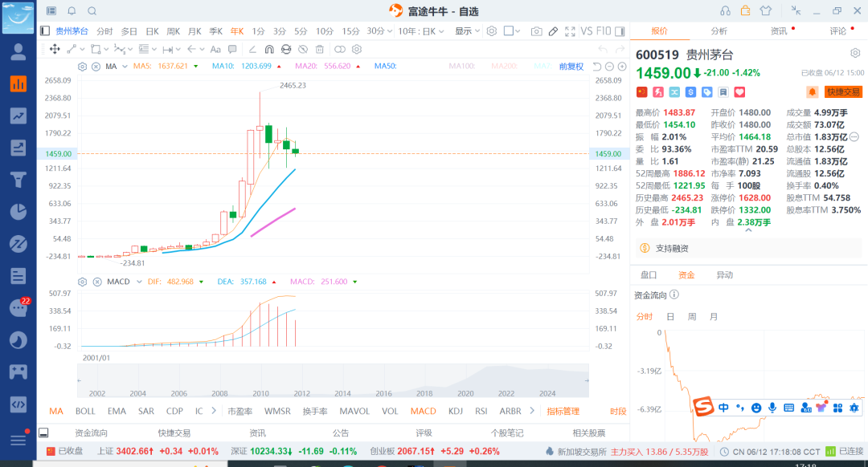The height and width of the screenshot is (467, 868).
Task: Click the heart favorite icon under price
Action: (739, 91)
